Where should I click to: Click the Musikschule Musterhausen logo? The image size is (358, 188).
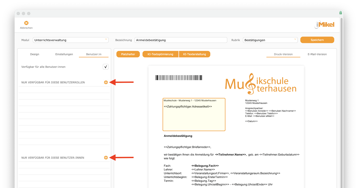coord(261,84)
